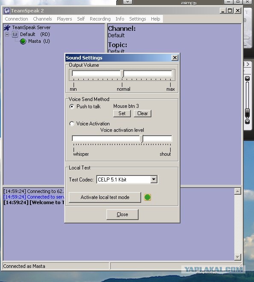254x282 pixels.
Task: Click the 'Connected as Masta' status bar text
Action: coord(24,266)
